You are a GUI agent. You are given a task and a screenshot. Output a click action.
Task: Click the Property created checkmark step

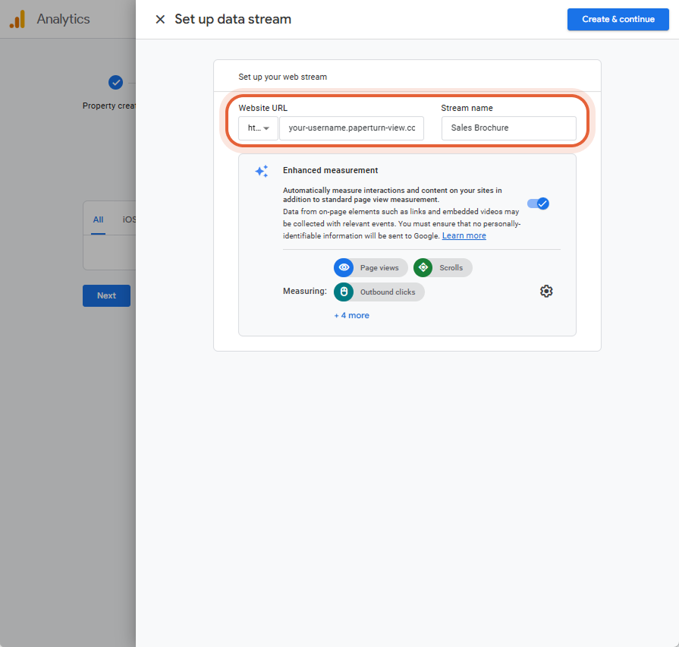pyautogui.click(x=115, y=82)
